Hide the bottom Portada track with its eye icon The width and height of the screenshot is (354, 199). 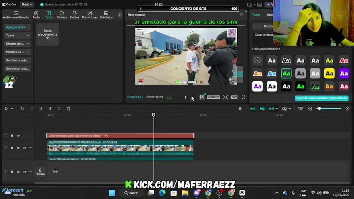pyautogui.click(x=18, y=172)
